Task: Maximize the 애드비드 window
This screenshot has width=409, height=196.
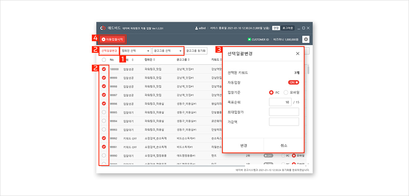Action: 304,28
